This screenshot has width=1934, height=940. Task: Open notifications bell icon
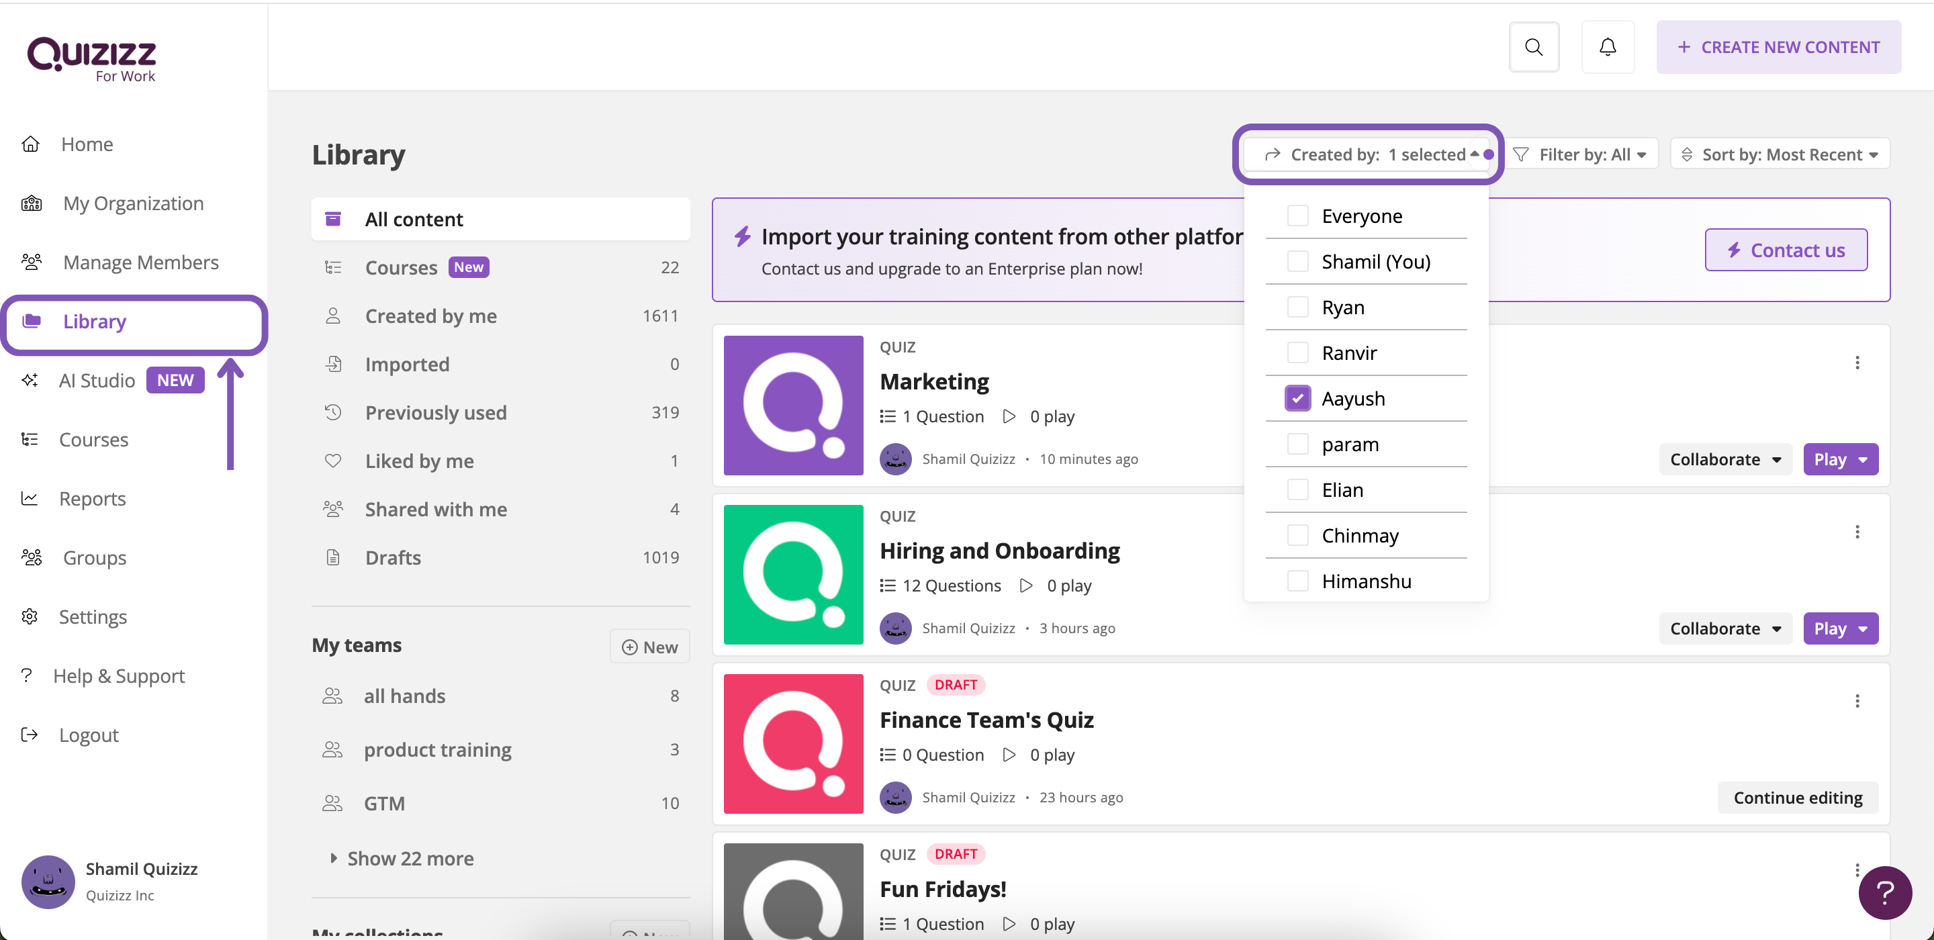tap(1608, 47)
